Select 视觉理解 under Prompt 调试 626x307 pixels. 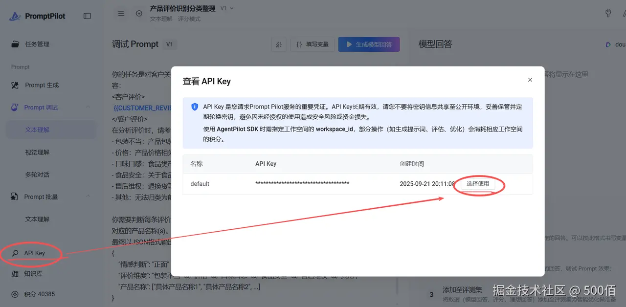coord(37,152)
